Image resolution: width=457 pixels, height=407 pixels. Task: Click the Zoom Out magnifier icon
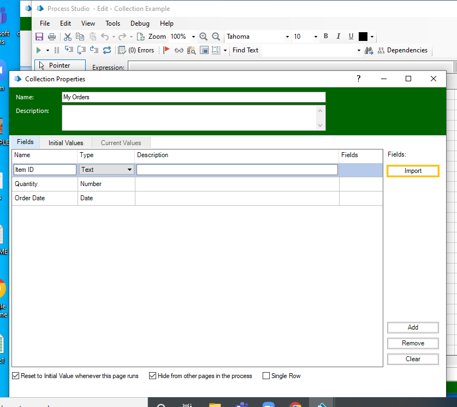(216, 37)
